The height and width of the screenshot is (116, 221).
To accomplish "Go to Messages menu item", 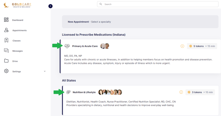I will pos(17,51).
